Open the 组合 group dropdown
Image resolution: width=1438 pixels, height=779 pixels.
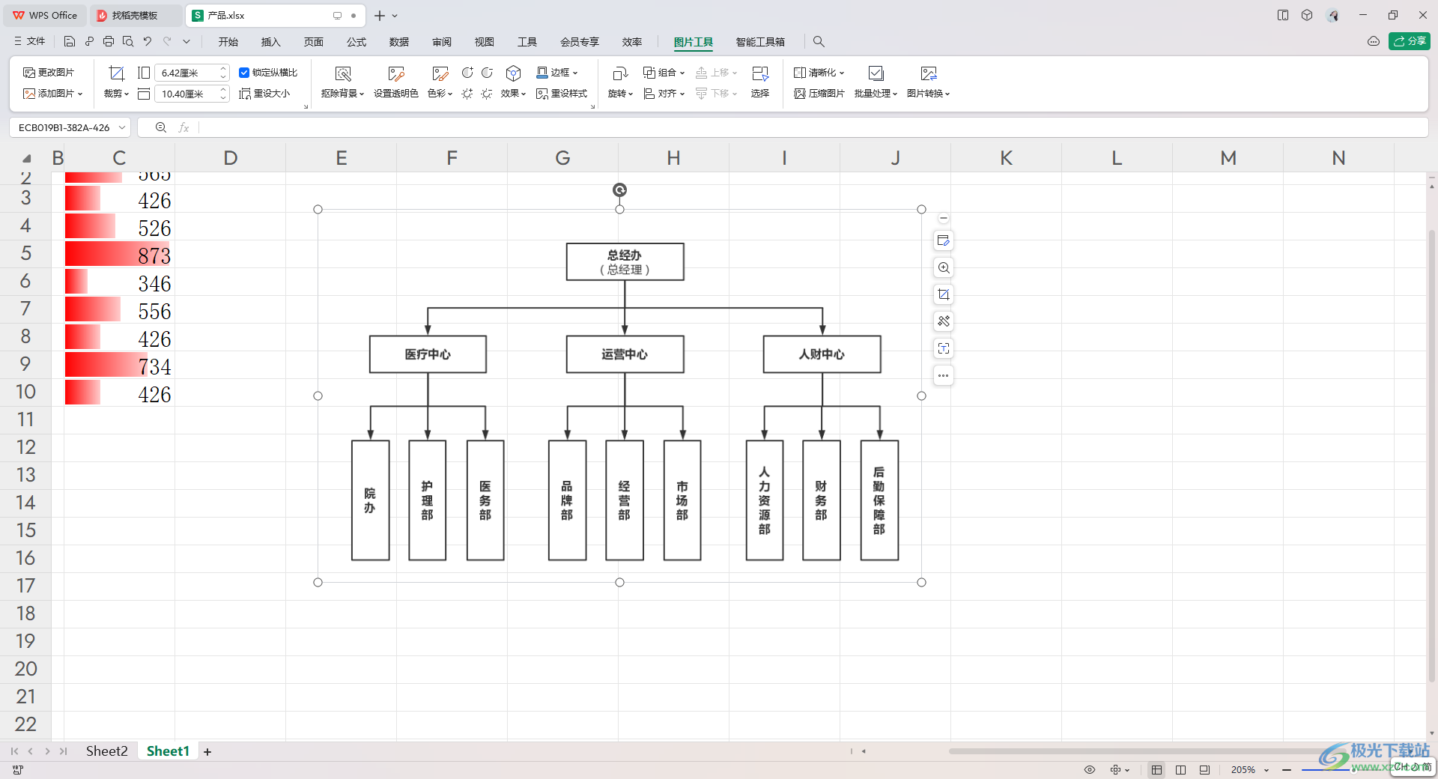coord(664,73)
